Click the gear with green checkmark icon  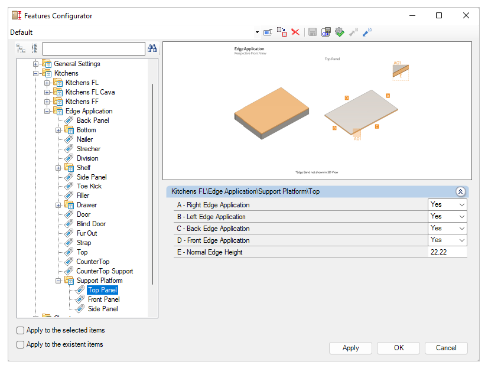tap(339, 32)
